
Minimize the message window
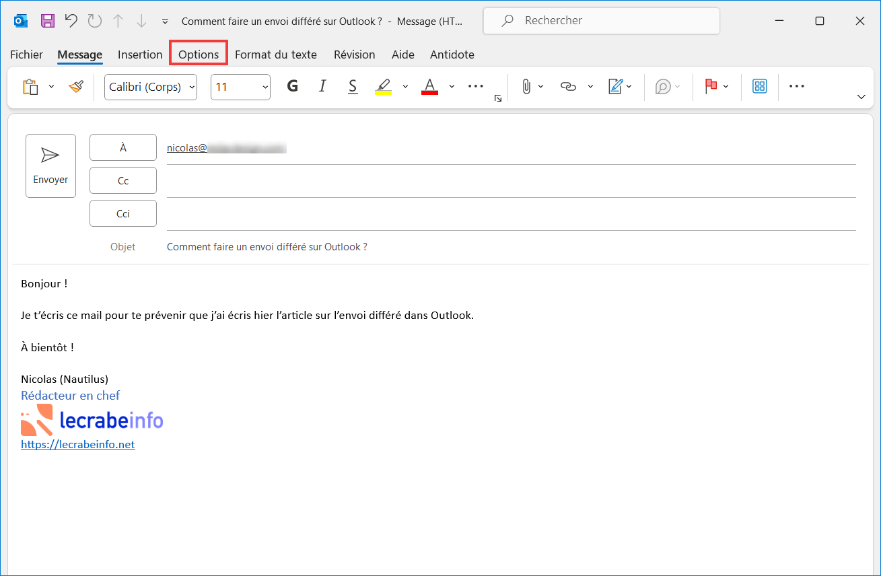pyautogui.click(x=779, y=21)
